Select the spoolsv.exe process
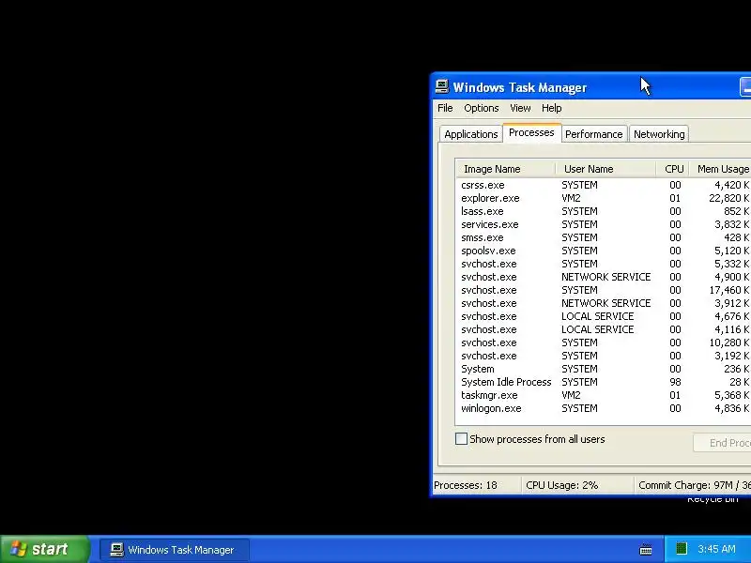Image resolution: width=751 pixels, height=563 pixels. (604, 251)
